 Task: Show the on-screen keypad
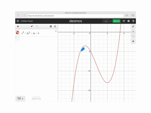(x=20, y=99)
